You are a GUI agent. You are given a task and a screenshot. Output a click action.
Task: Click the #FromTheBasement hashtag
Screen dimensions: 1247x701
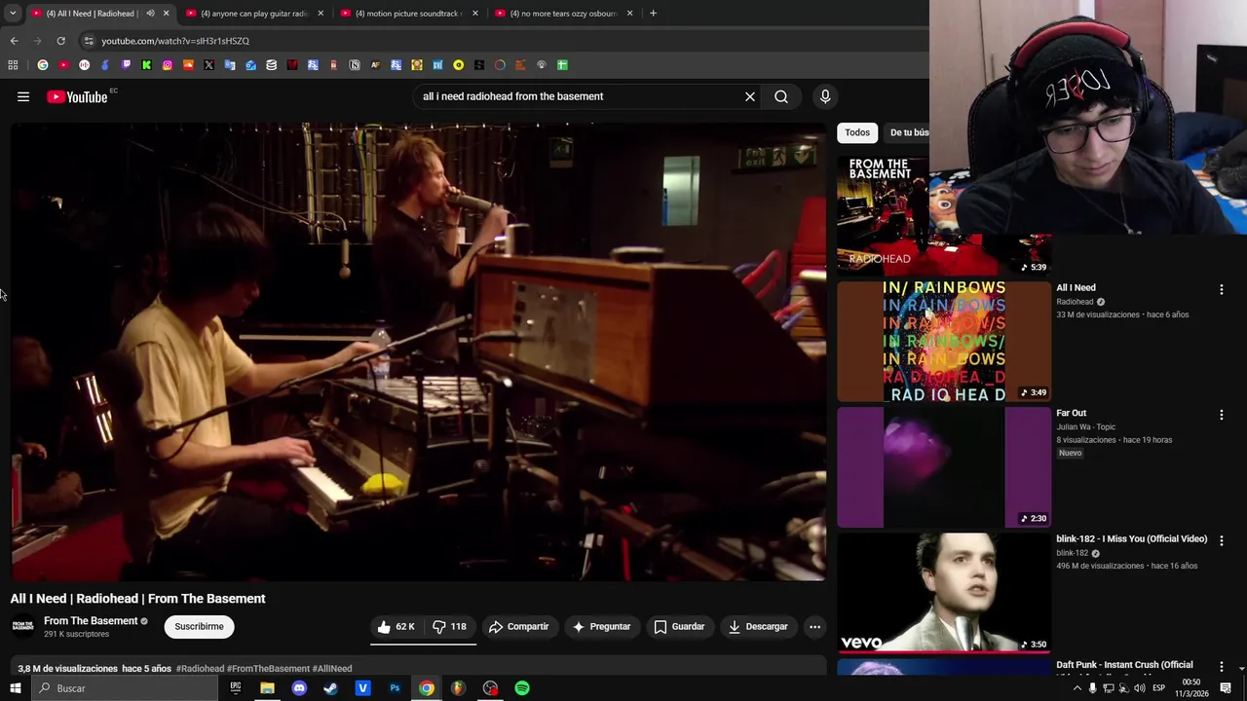(268, 669)
